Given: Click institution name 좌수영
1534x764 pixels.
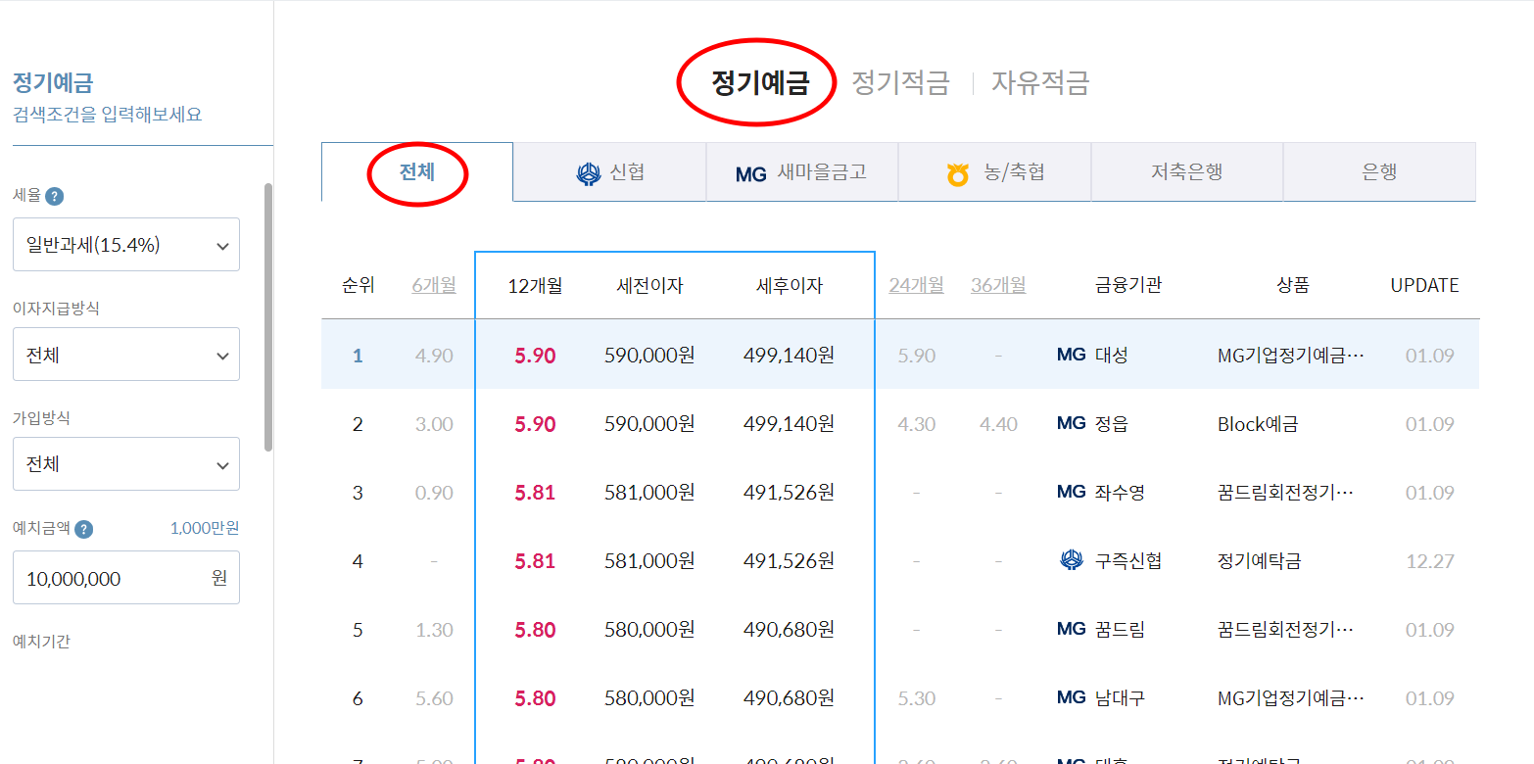Looking at the screenshot, I should coord(1120,492).
